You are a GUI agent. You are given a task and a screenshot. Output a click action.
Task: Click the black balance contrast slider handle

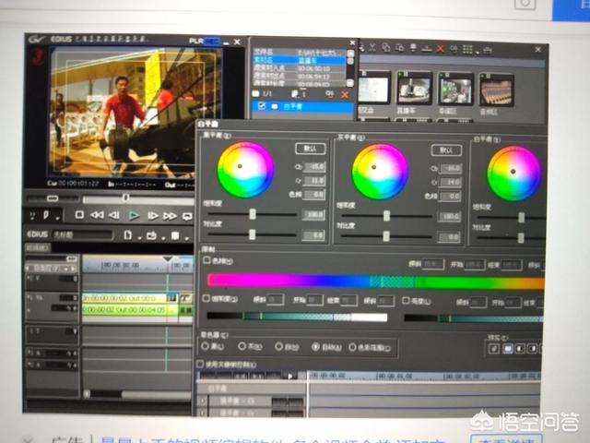(252, 234)
